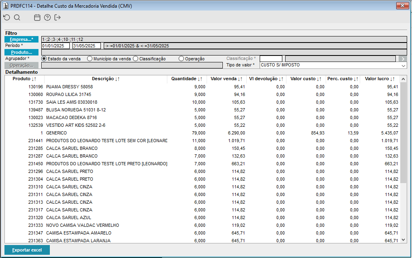This screenshot has height=258, width=412.
Task: Click product code 231311
Action: 36,194
